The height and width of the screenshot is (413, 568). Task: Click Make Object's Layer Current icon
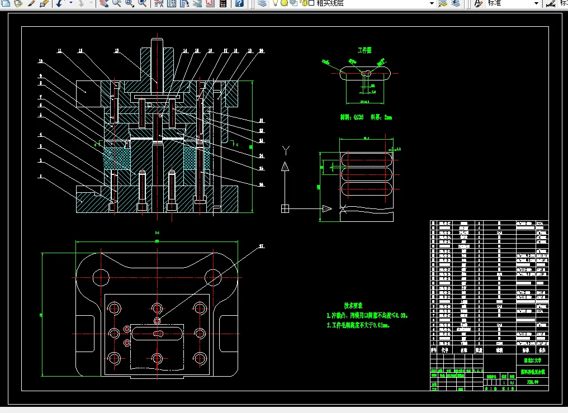pos(443,3)
